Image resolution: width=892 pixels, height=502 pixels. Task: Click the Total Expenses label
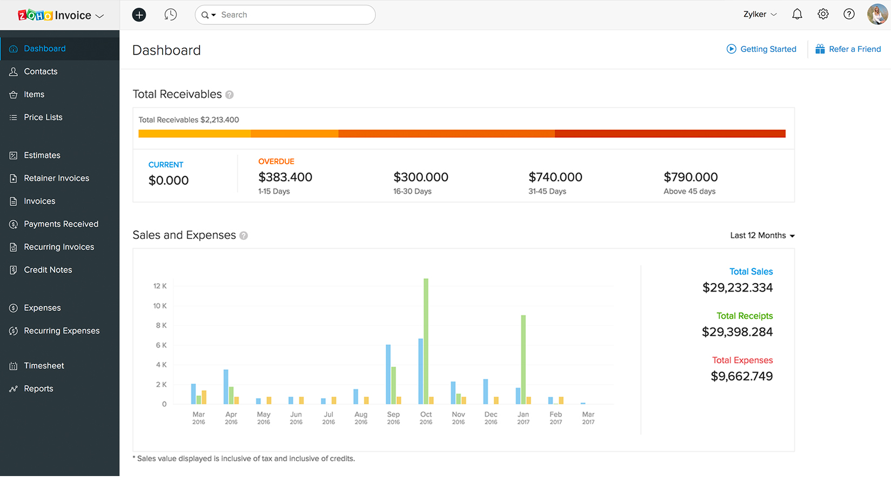point(742,360)
